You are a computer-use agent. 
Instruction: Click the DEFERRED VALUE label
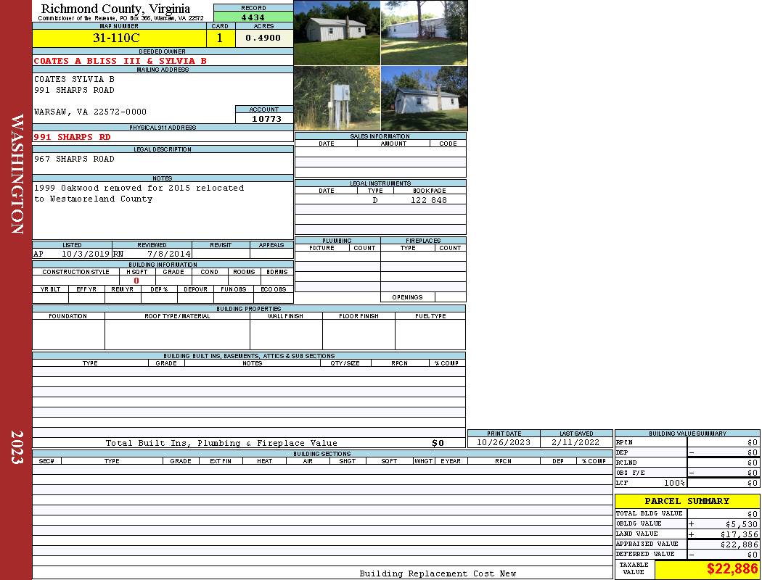pos(645,555)
